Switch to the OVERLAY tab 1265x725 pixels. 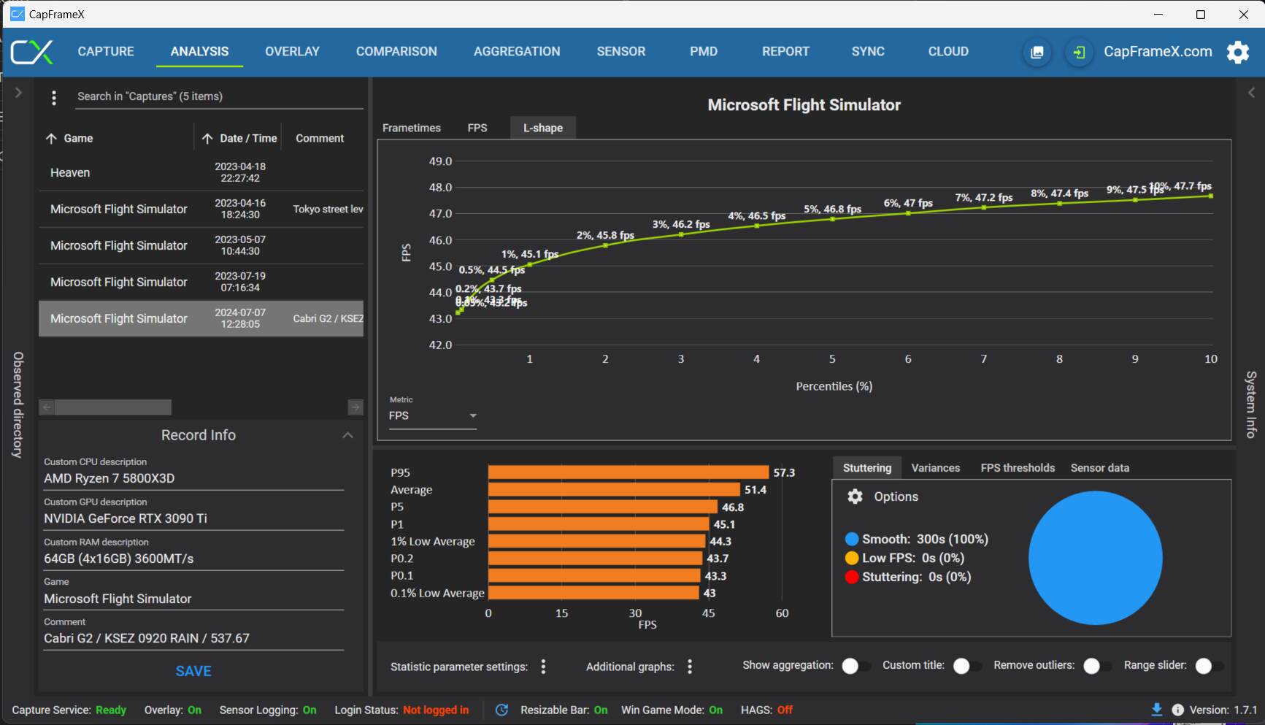coord(292,52)
